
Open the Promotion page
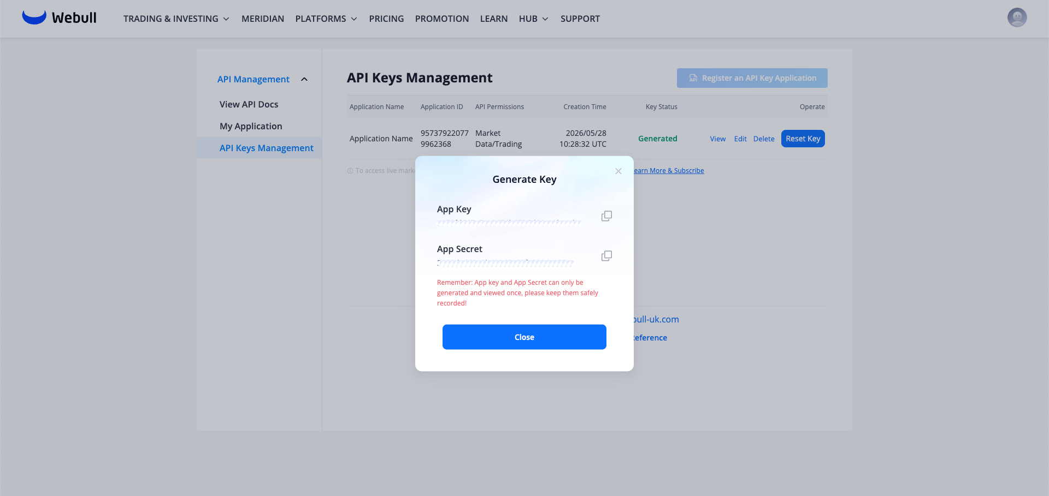[x=442, y=19]
